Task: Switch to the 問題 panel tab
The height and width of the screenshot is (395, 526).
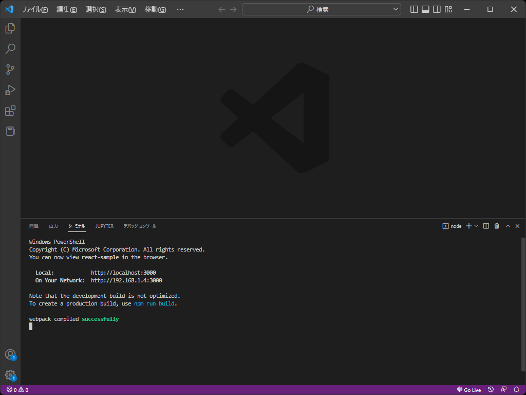Action: click(34, 226)
